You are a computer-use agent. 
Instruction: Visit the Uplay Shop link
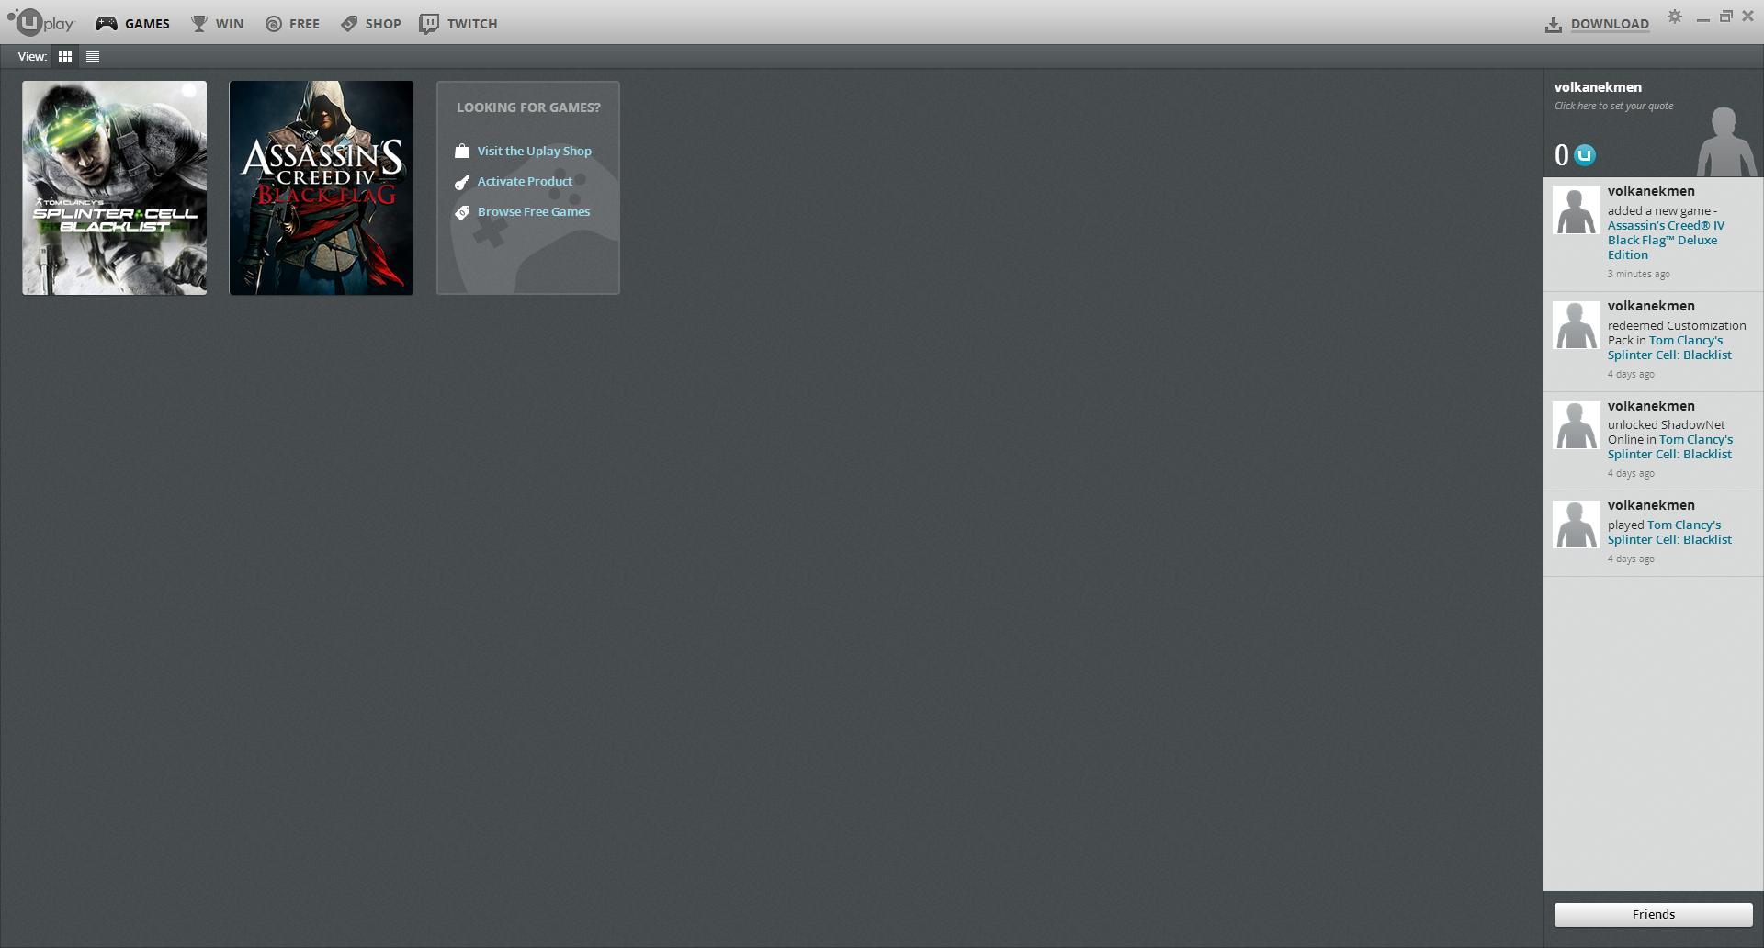coord(534,151)
